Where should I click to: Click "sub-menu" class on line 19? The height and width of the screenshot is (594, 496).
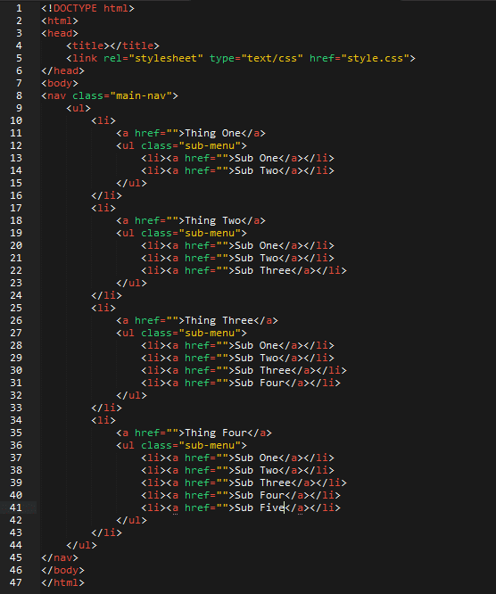coord(210,233)
